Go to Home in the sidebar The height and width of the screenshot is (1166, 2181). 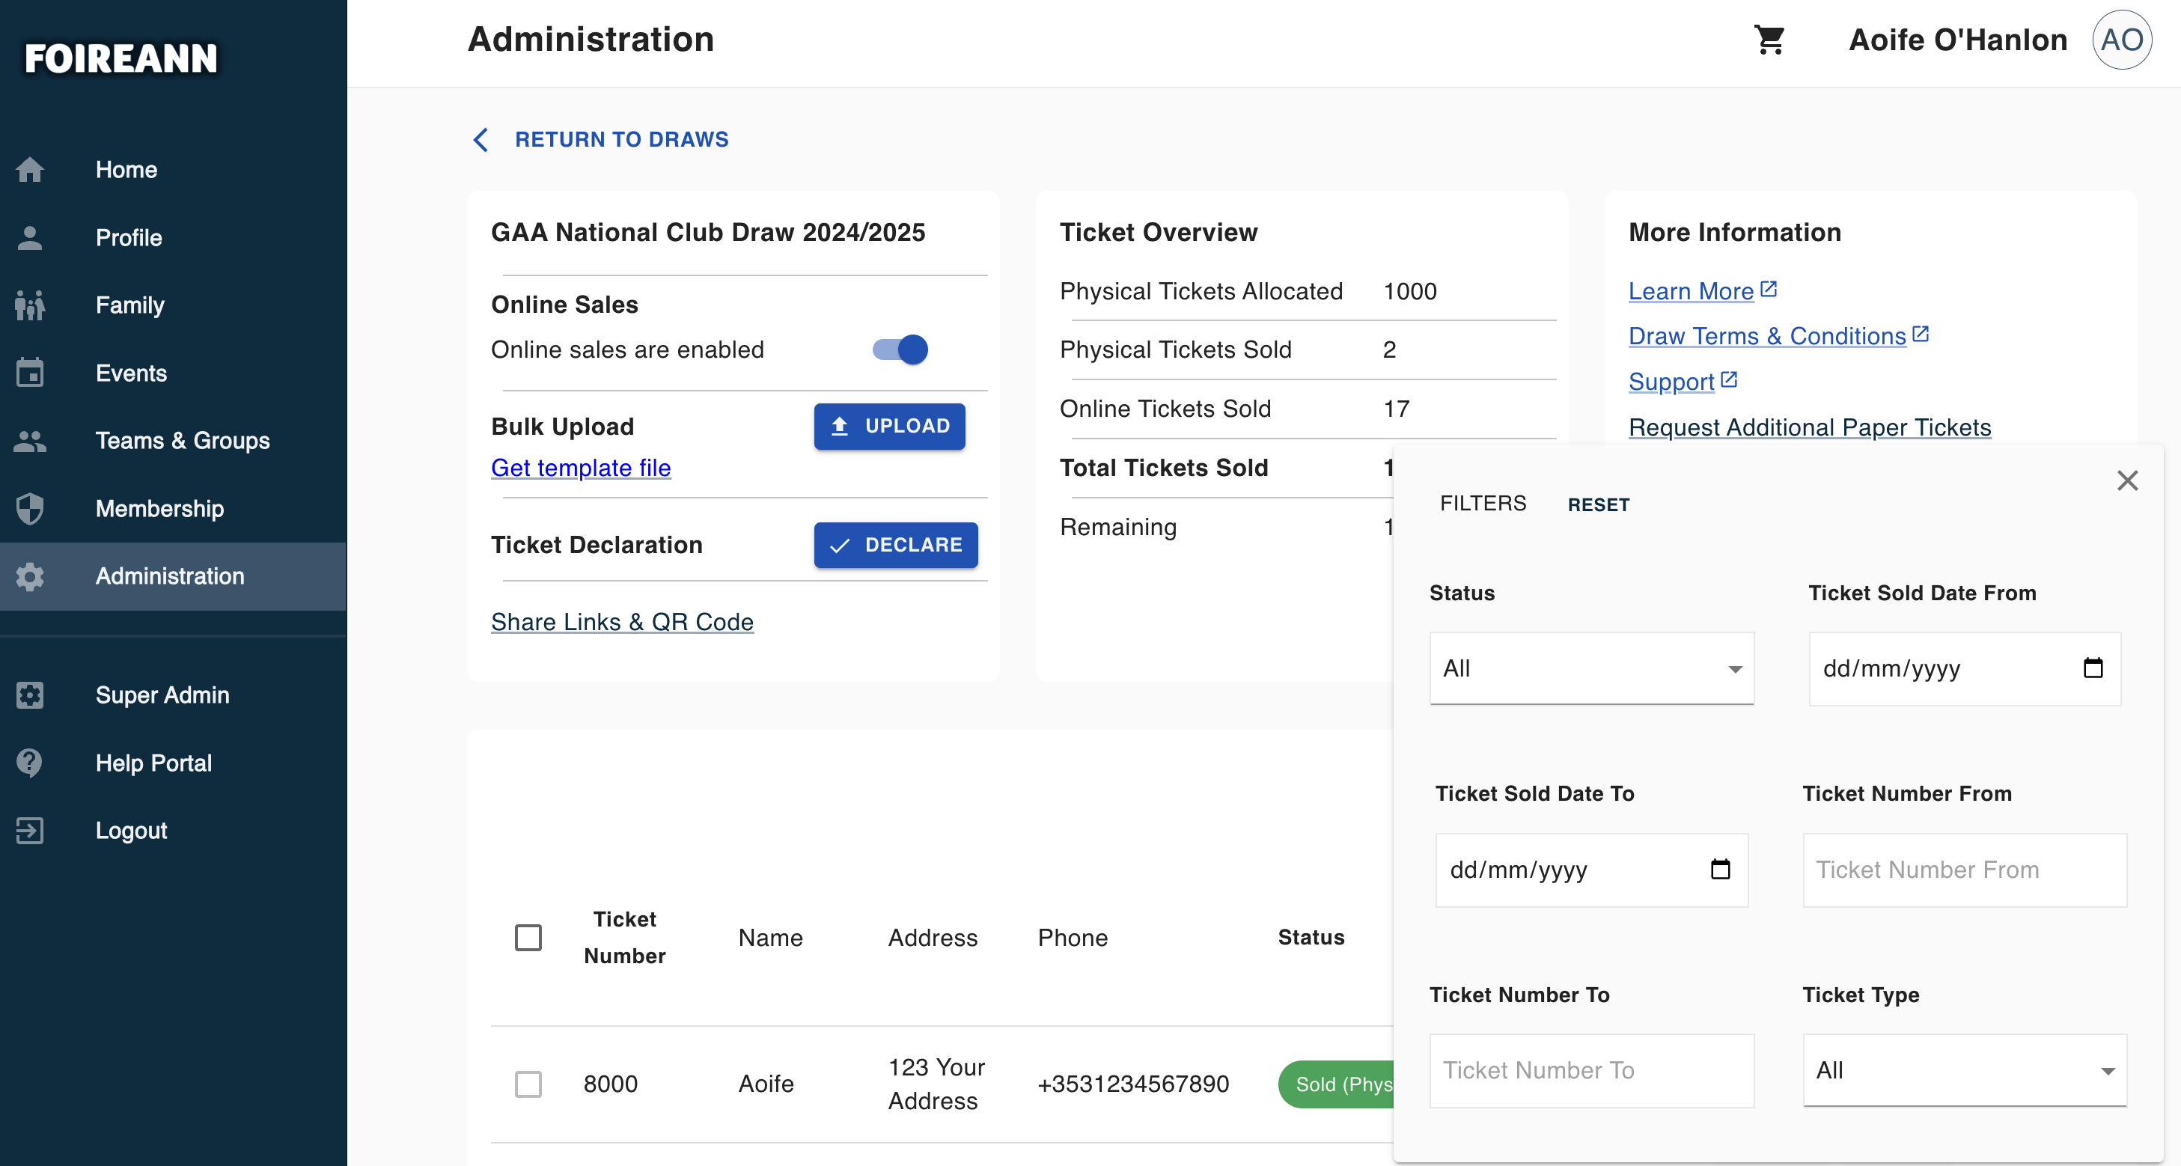[126, 169]
